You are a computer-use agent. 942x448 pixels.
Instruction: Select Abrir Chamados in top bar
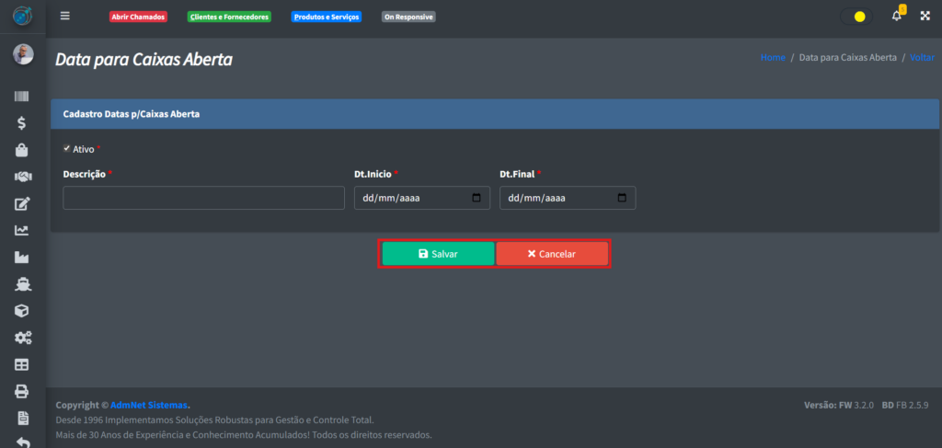click(x=138, y=17)
